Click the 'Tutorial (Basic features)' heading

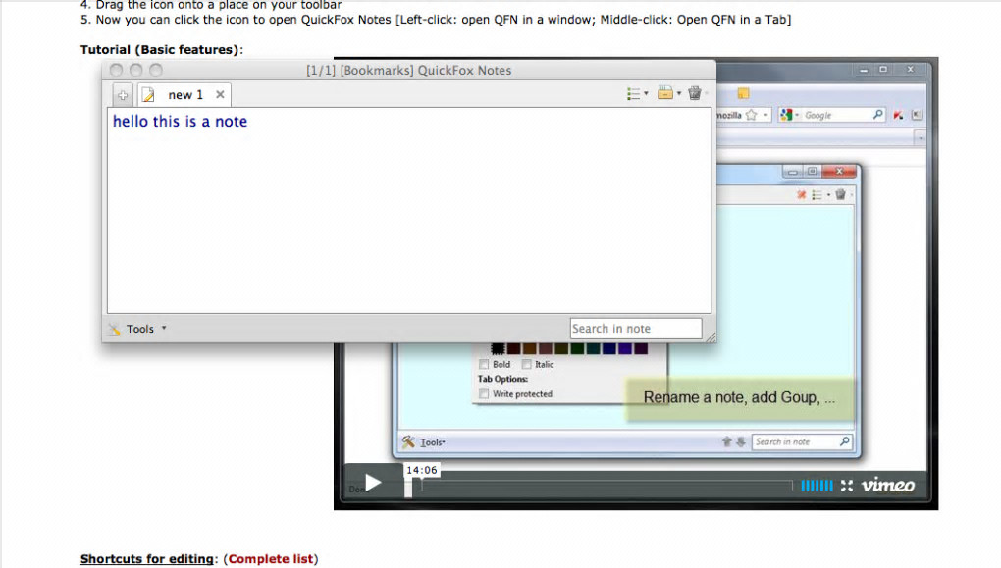click(x=162, y=50)
